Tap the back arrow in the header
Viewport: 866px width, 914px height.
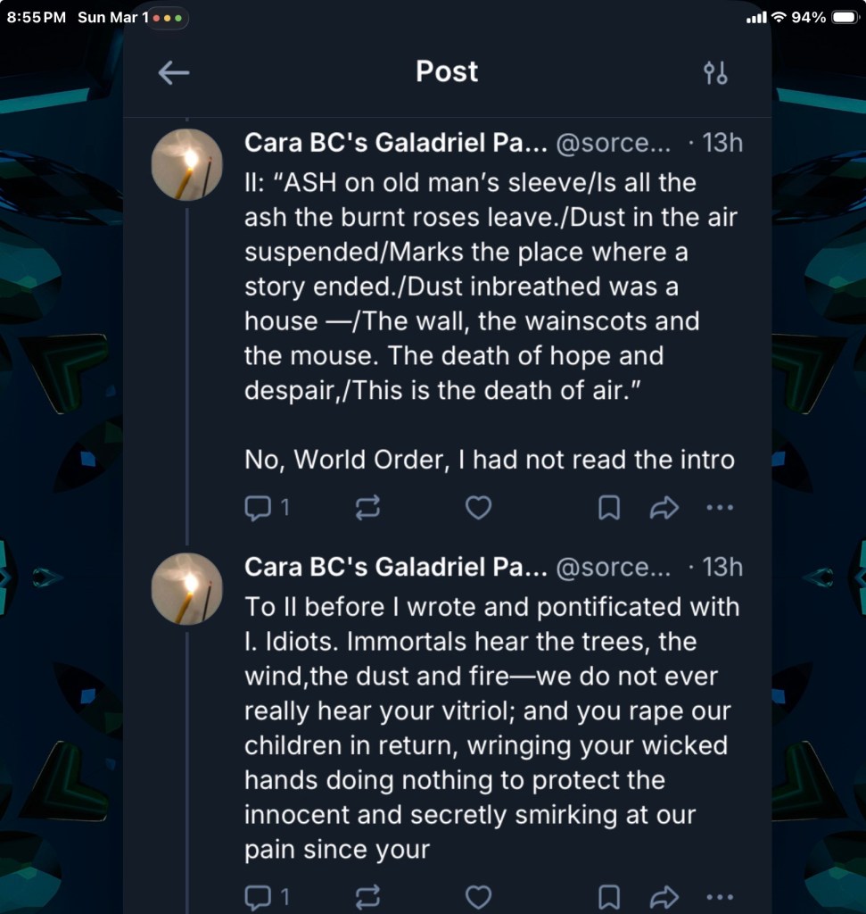pyautogui.click(x=174, y=72)
